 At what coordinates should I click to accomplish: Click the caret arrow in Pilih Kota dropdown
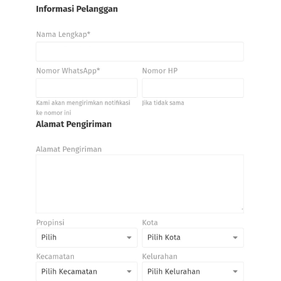[x=235, y=238]
